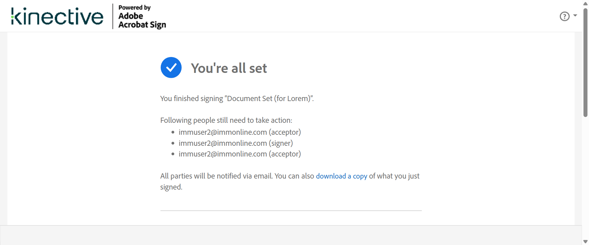Click the Adobe Acrobat Sign logo
The width and height of the screenshot is (589, 245).
142,17
